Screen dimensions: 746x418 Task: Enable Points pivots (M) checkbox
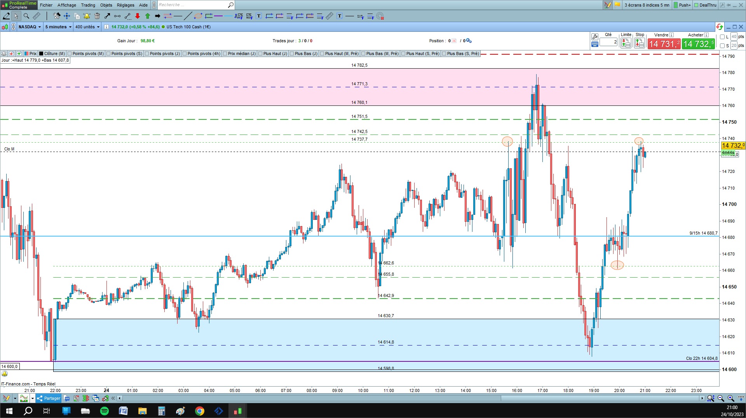click(70, 54)
